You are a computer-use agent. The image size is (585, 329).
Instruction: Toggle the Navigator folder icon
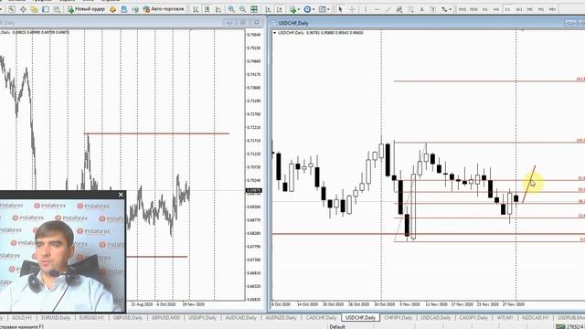pos(34,9)
